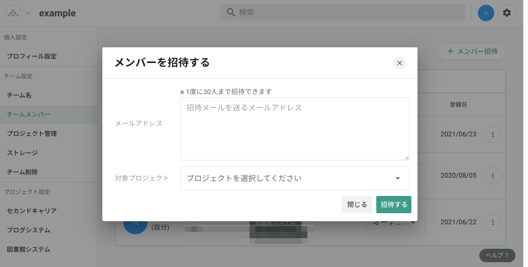This screenshot has height=267, width=528.
Task: Select チームメンバー in sidebar
Action: coord(49,114)
